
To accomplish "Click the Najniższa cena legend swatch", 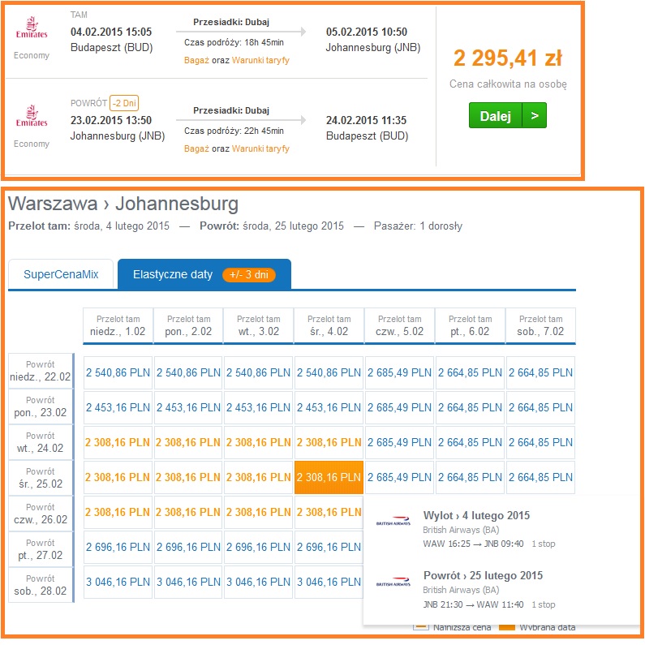I will coord(421,627).
